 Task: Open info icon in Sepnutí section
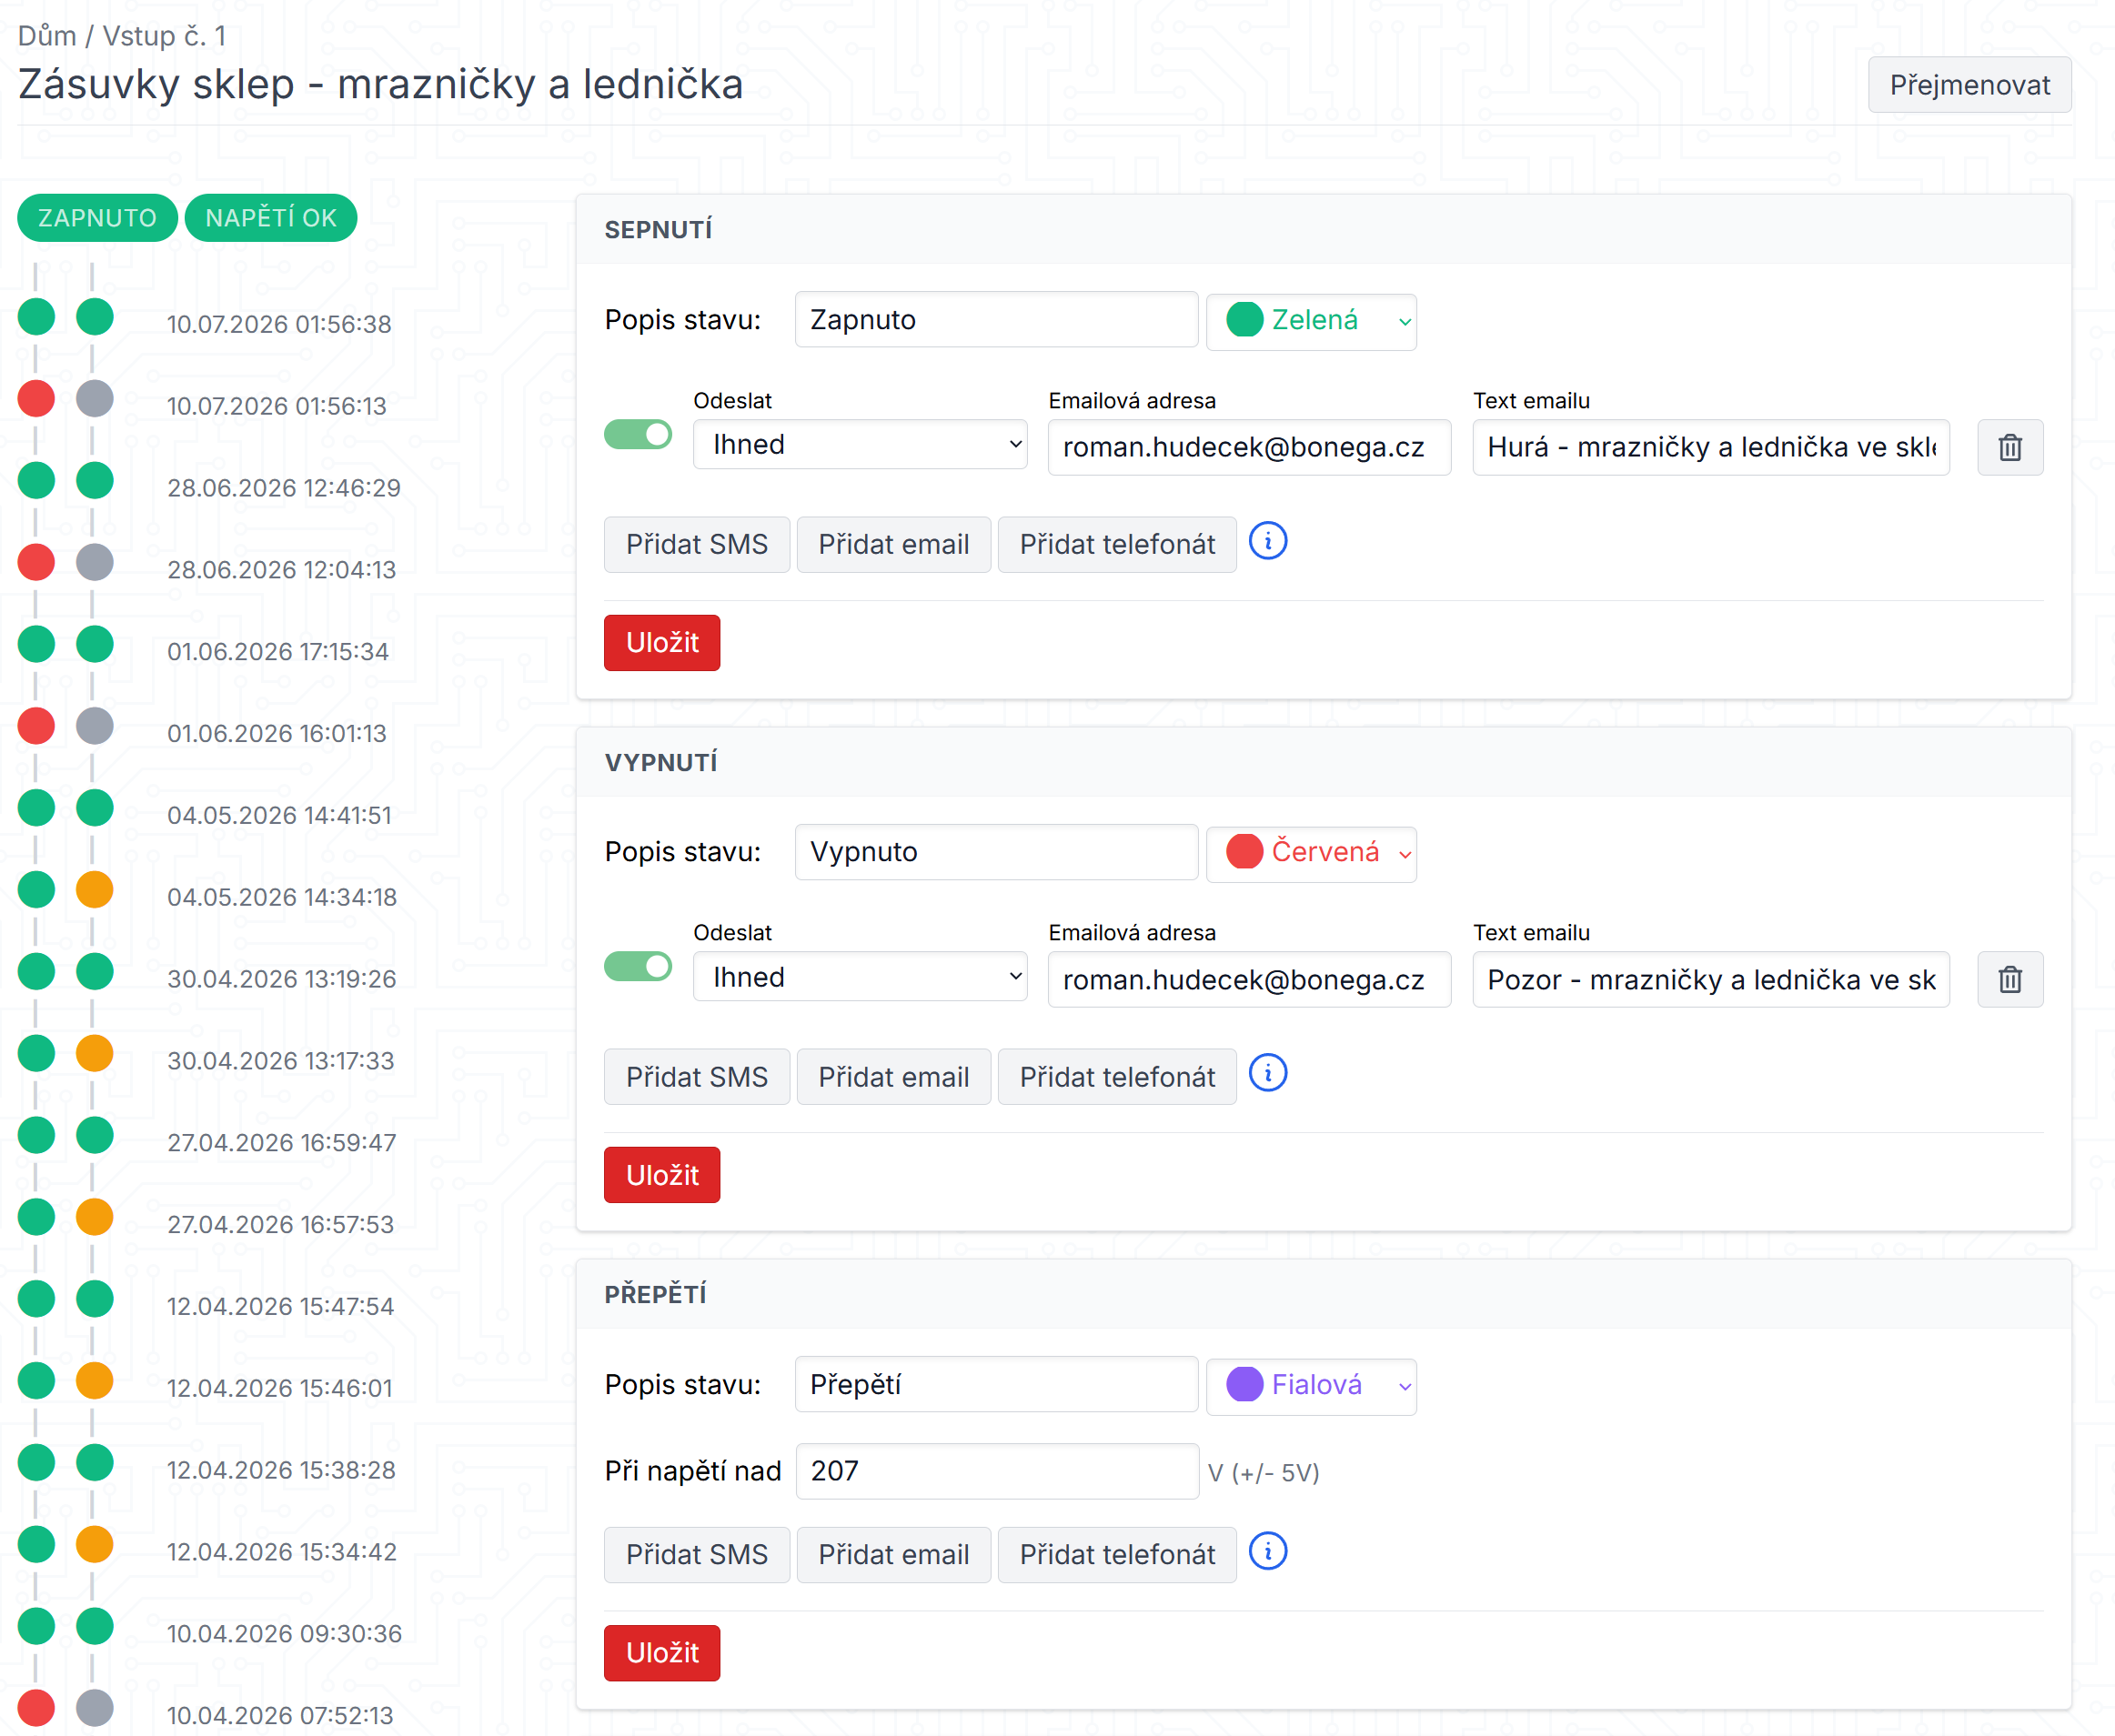point(1267,542)
